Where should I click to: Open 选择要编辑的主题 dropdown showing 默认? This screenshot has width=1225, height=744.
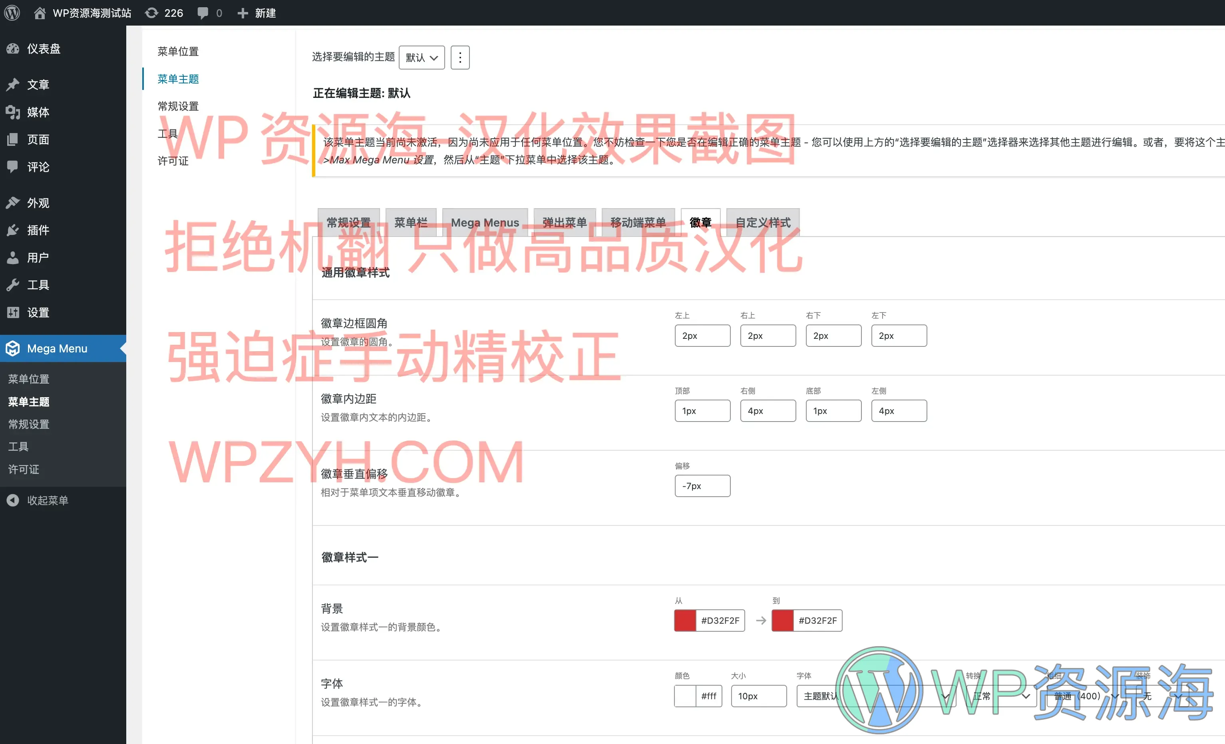pos(422,58)
